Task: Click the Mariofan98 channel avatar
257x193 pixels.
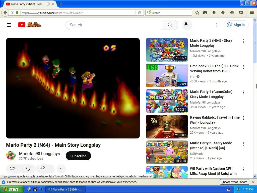Action: 11,156
